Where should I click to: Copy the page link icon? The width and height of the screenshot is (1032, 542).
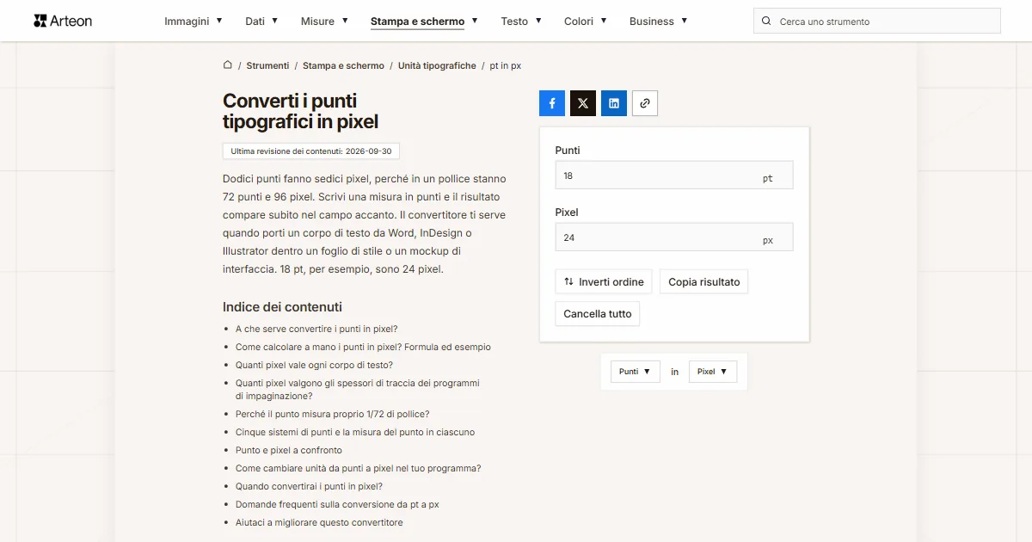645,103
